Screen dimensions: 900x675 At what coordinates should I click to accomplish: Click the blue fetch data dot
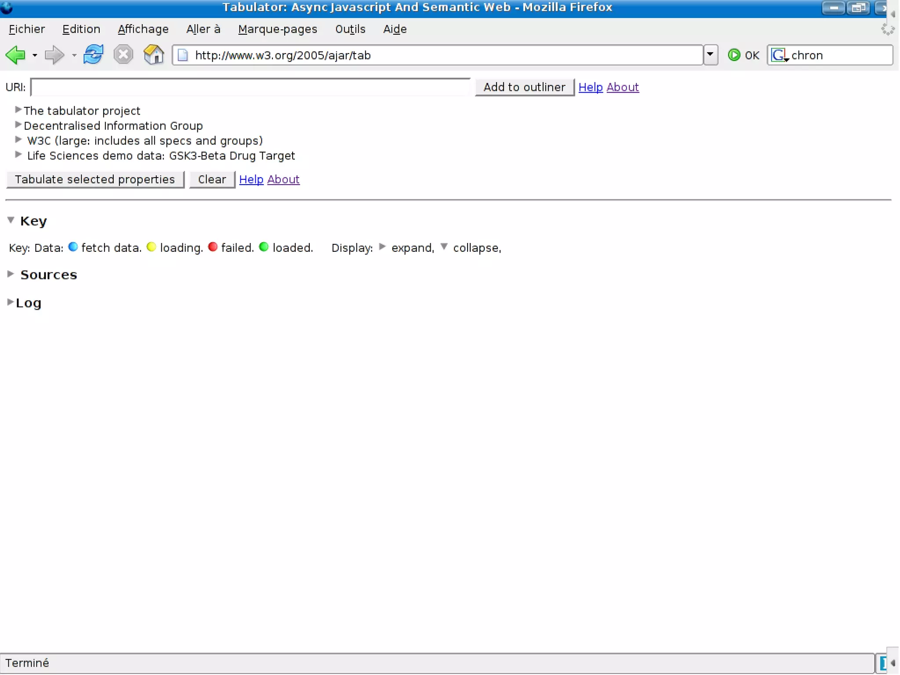(73, 247)
